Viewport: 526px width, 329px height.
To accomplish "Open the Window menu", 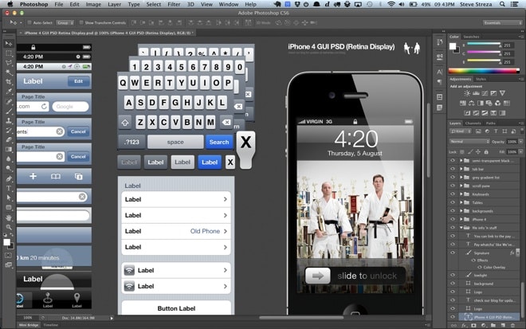I will coord(229,4).
